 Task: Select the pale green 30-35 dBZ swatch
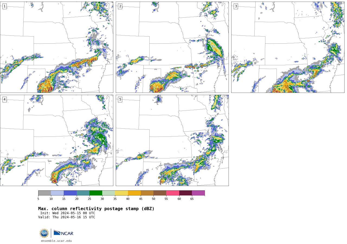pyautogui.click(x=108, y=193)
